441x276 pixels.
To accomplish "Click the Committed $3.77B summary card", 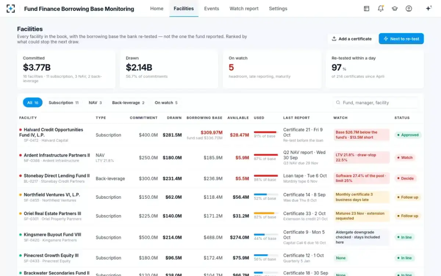I will click(x=66, y=69).
